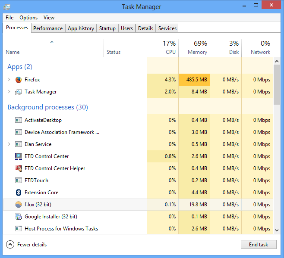Select the Processes tab
Viewport: 284px width, 258px height.
17,28
